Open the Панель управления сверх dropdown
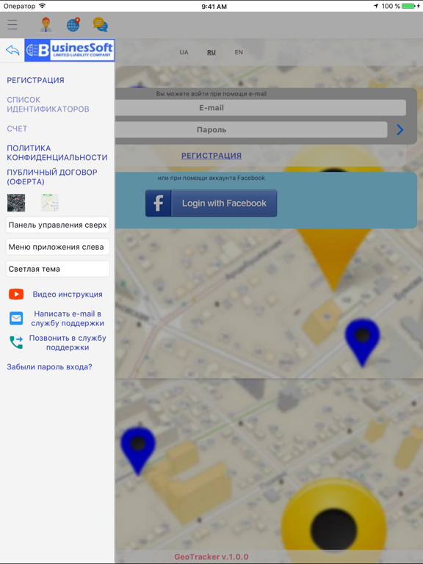 coord(57,225)
